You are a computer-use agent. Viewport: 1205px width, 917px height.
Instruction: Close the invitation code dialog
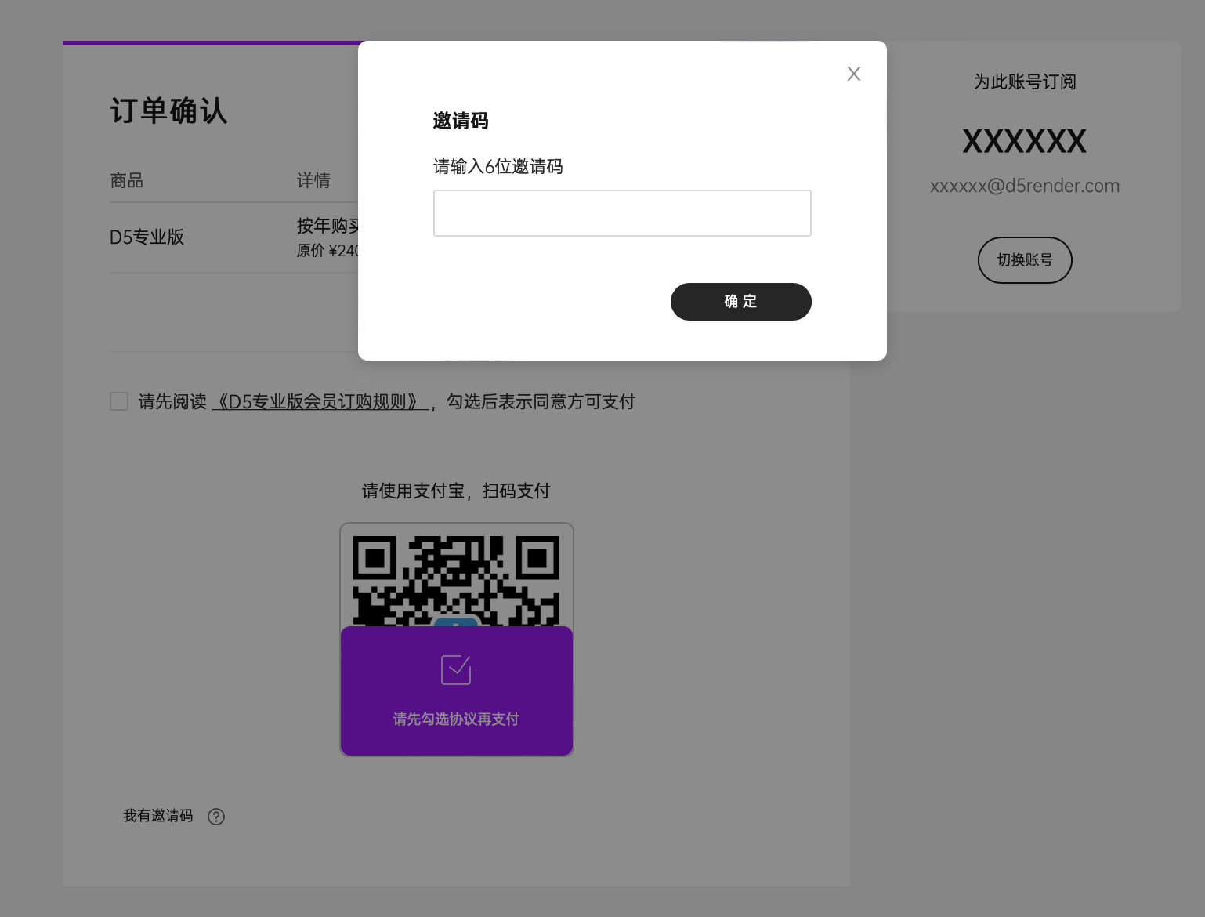(x=854, y=74)
